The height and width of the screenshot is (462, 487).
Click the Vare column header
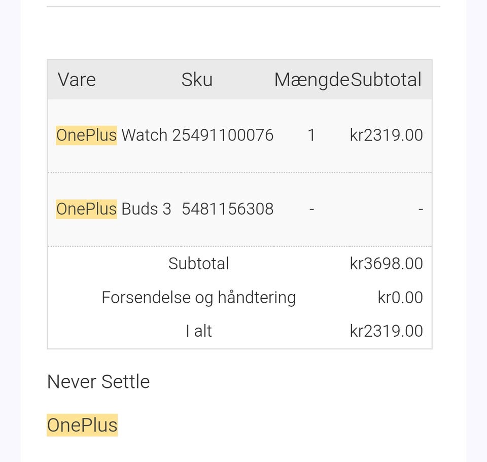pos(77,80)
